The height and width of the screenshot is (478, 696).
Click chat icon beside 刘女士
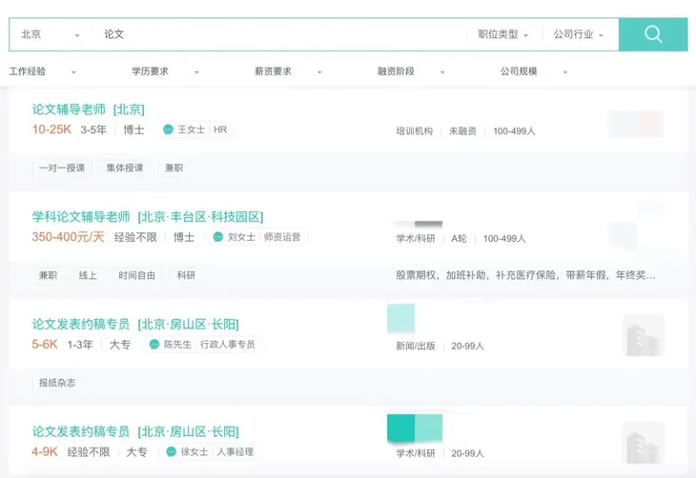click(217, 237)
